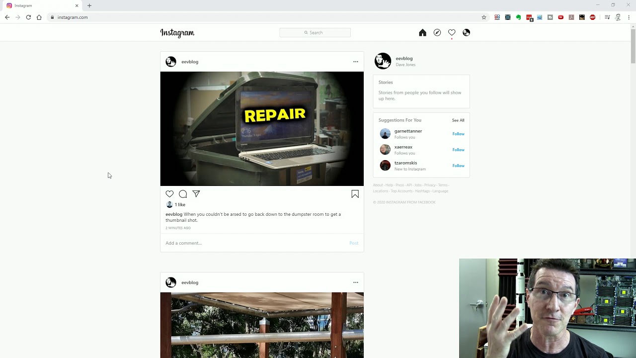Open the Terms footer link
Screen dimensions: 636x358
pos(443,185)
